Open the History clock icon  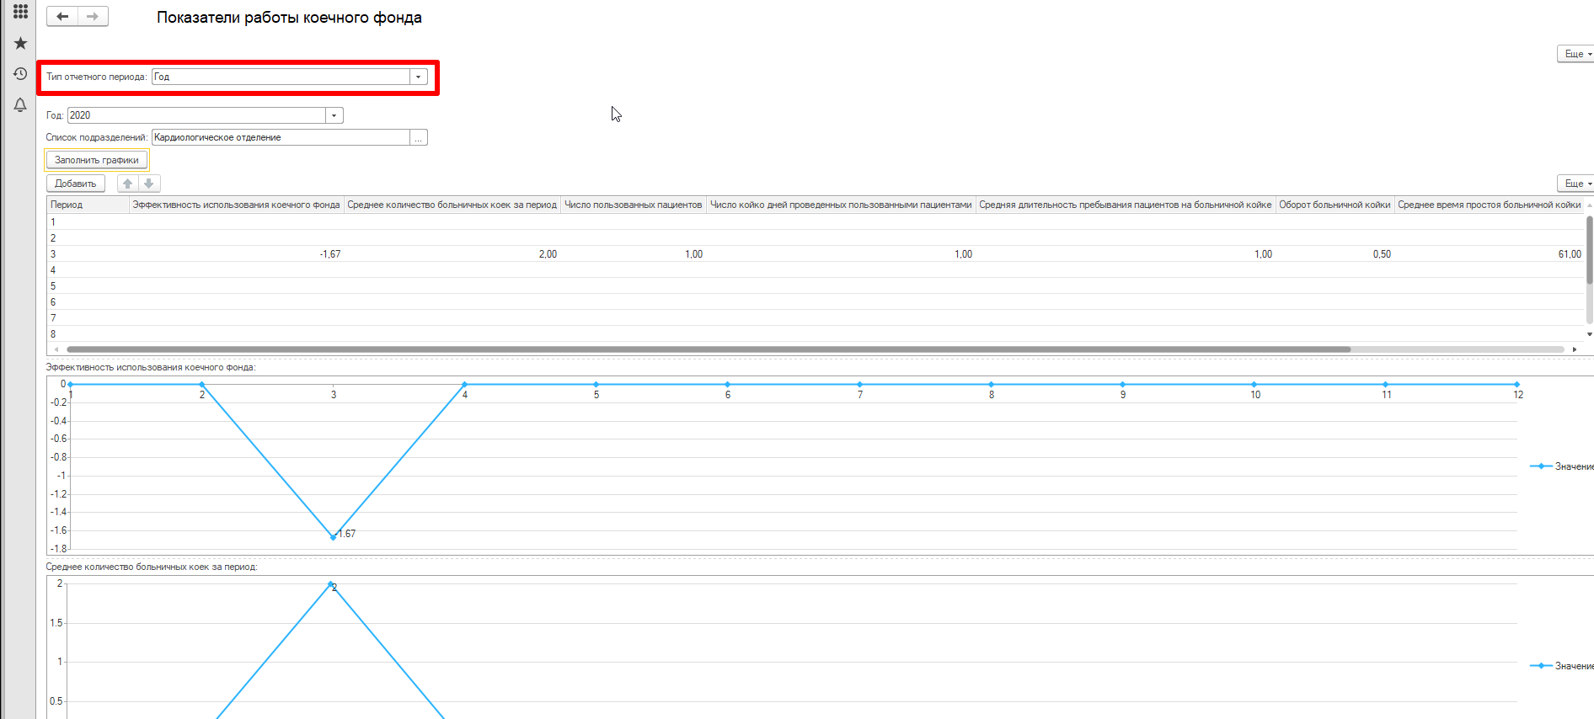click(x=20, y=74)
